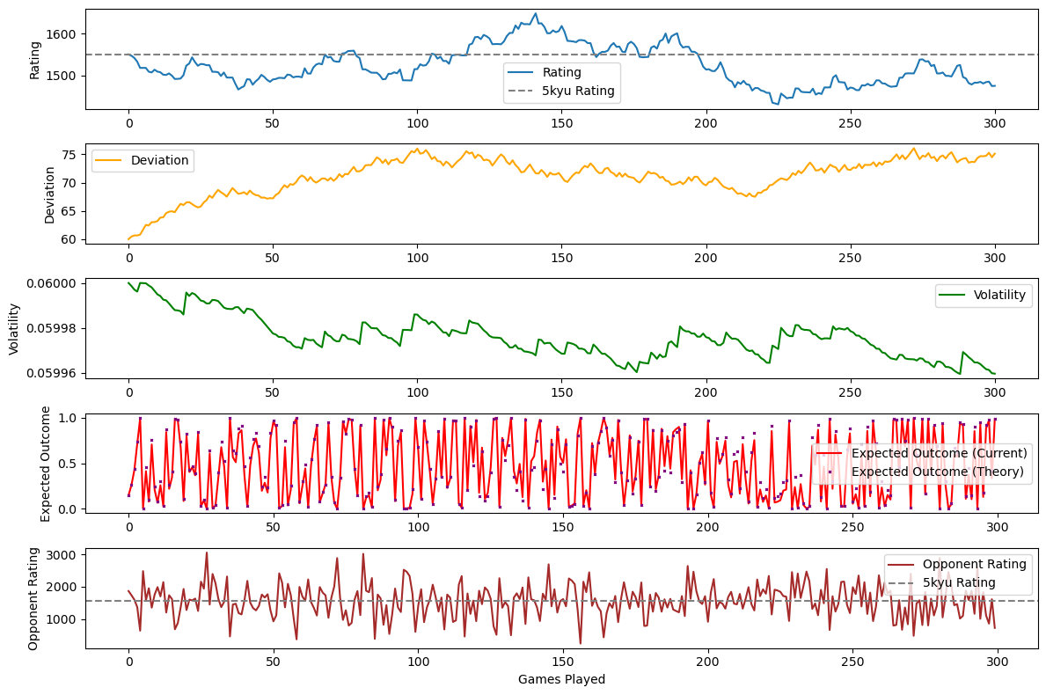
Task: Click the Rating legend entry in top chart
Action: tap(560, 73)
